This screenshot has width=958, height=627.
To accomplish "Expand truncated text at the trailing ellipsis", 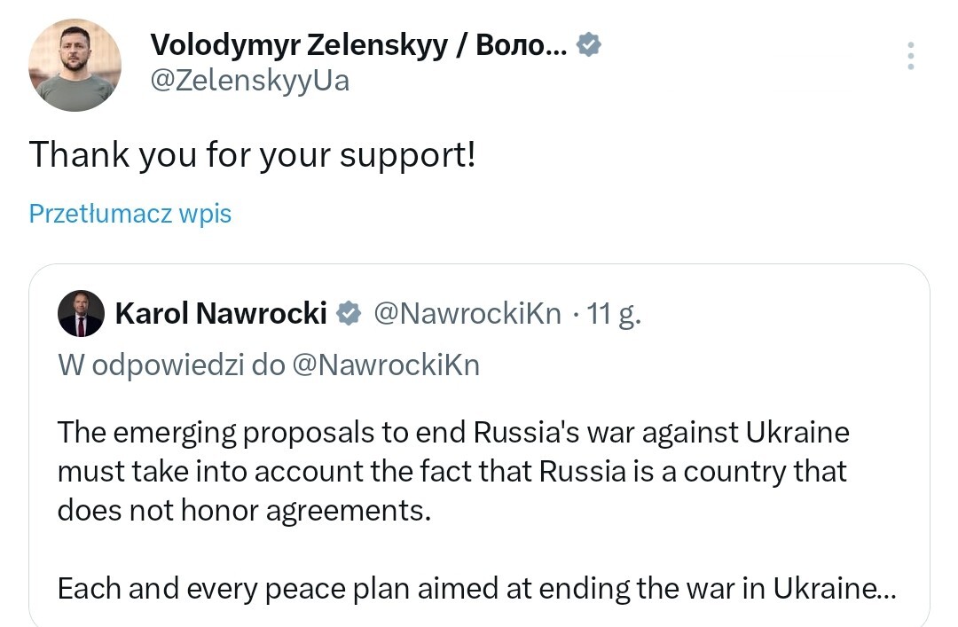I will [x=884, y=588].
